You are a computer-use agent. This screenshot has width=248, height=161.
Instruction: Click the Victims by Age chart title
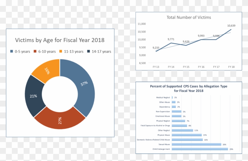pos(60,40)
